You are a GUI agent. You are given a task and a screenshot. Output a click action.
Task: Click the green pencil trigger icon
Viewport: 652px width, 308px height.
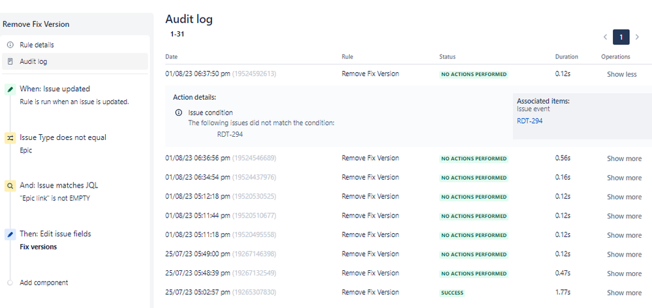click(10, 89)
